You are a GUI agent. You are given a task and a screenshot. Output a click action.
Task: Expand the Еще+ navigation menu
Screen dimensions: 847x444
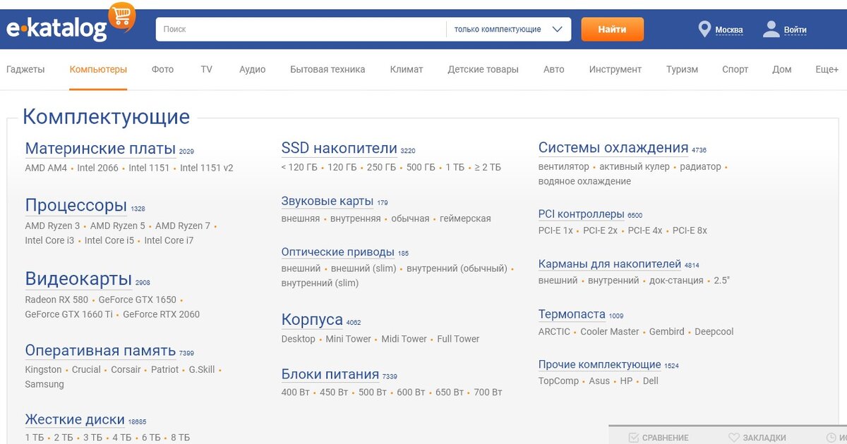(826, 69)
